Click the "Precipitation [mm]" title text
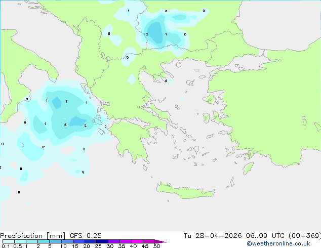Image resolution: width=321 pixels, height=248 pixels. point(32,236)
